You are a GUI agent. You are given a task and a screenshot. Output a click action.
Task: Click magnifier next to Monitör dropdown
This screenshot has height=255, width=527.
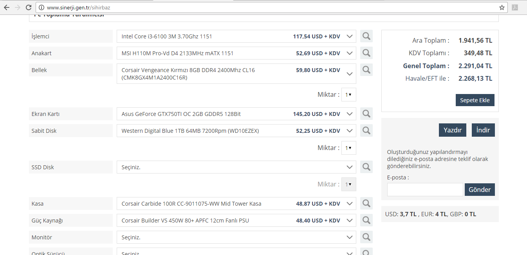pyautogui.click(x=366, y=237)
